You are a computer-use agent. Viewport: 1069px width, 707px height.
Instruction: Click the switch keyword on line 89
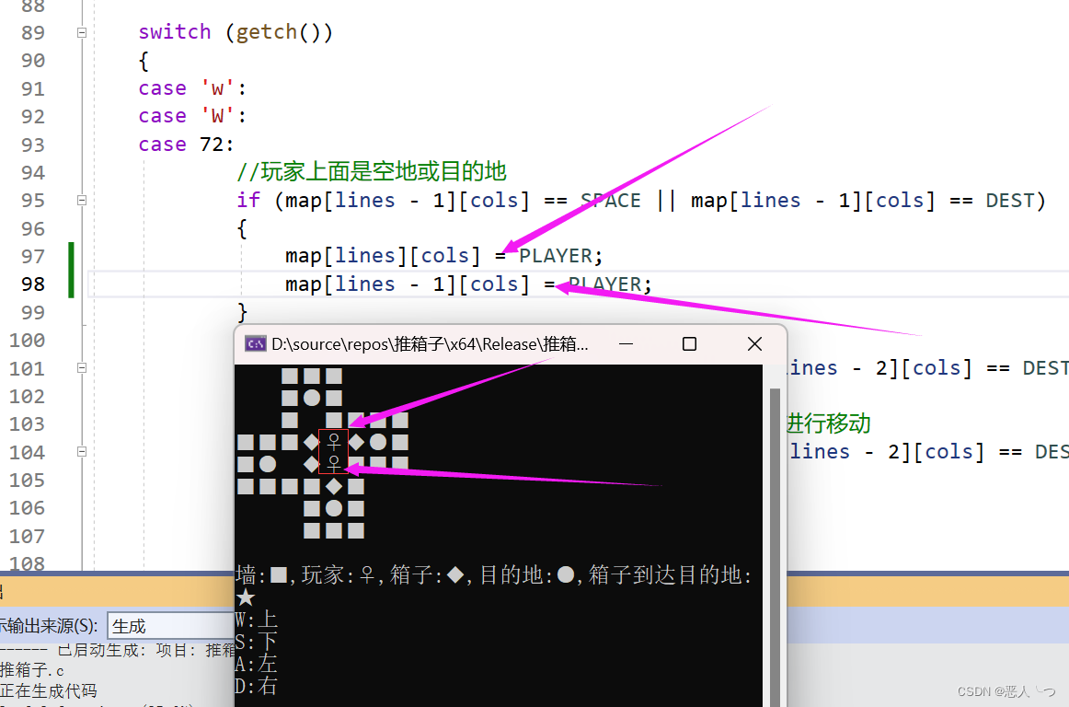175,32
